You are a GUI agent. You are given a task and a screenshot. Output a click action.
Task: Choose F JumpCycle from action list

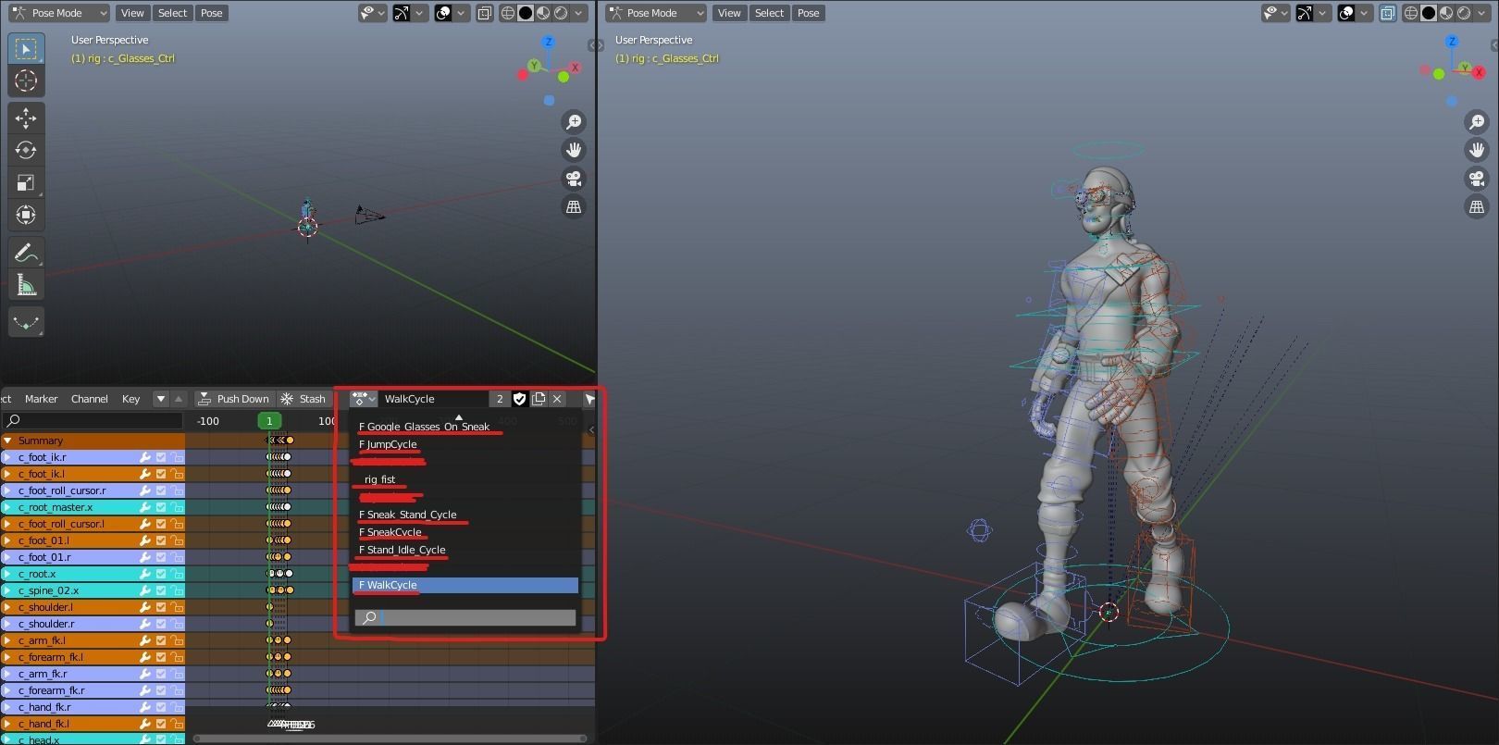pyautogui.click(x=465, y=444)
